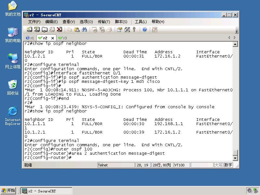Click the 就绪 status text
260x195 pixels.
[x=28, y=165]
